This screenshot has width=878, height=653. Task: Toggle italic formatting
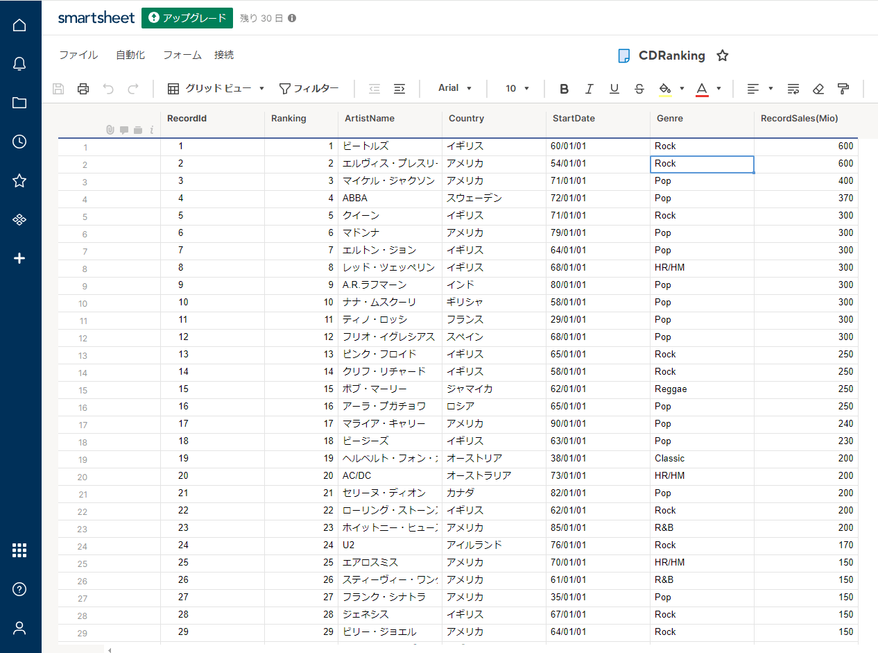(589, 89)
